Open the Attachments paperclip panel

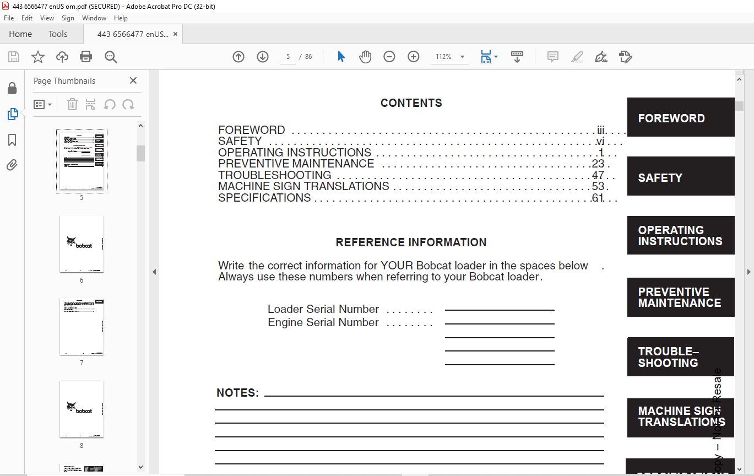click(12, 165)
